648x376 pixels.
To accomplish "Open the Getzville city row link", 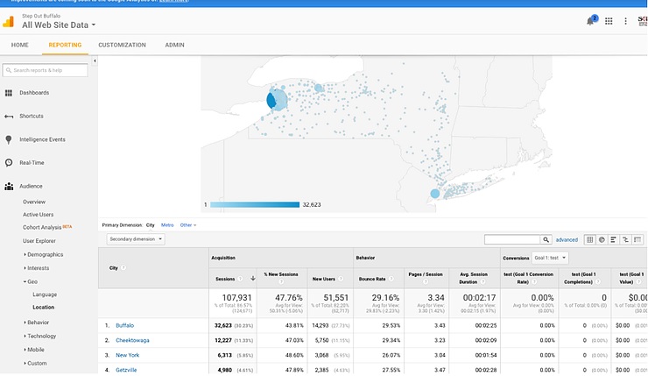I will pyautogui.click(x=126, y=370).
